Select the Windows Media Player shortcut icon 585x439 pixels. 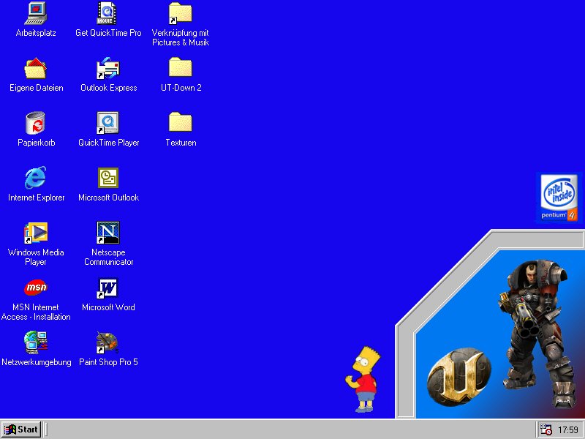coord(36,233)
